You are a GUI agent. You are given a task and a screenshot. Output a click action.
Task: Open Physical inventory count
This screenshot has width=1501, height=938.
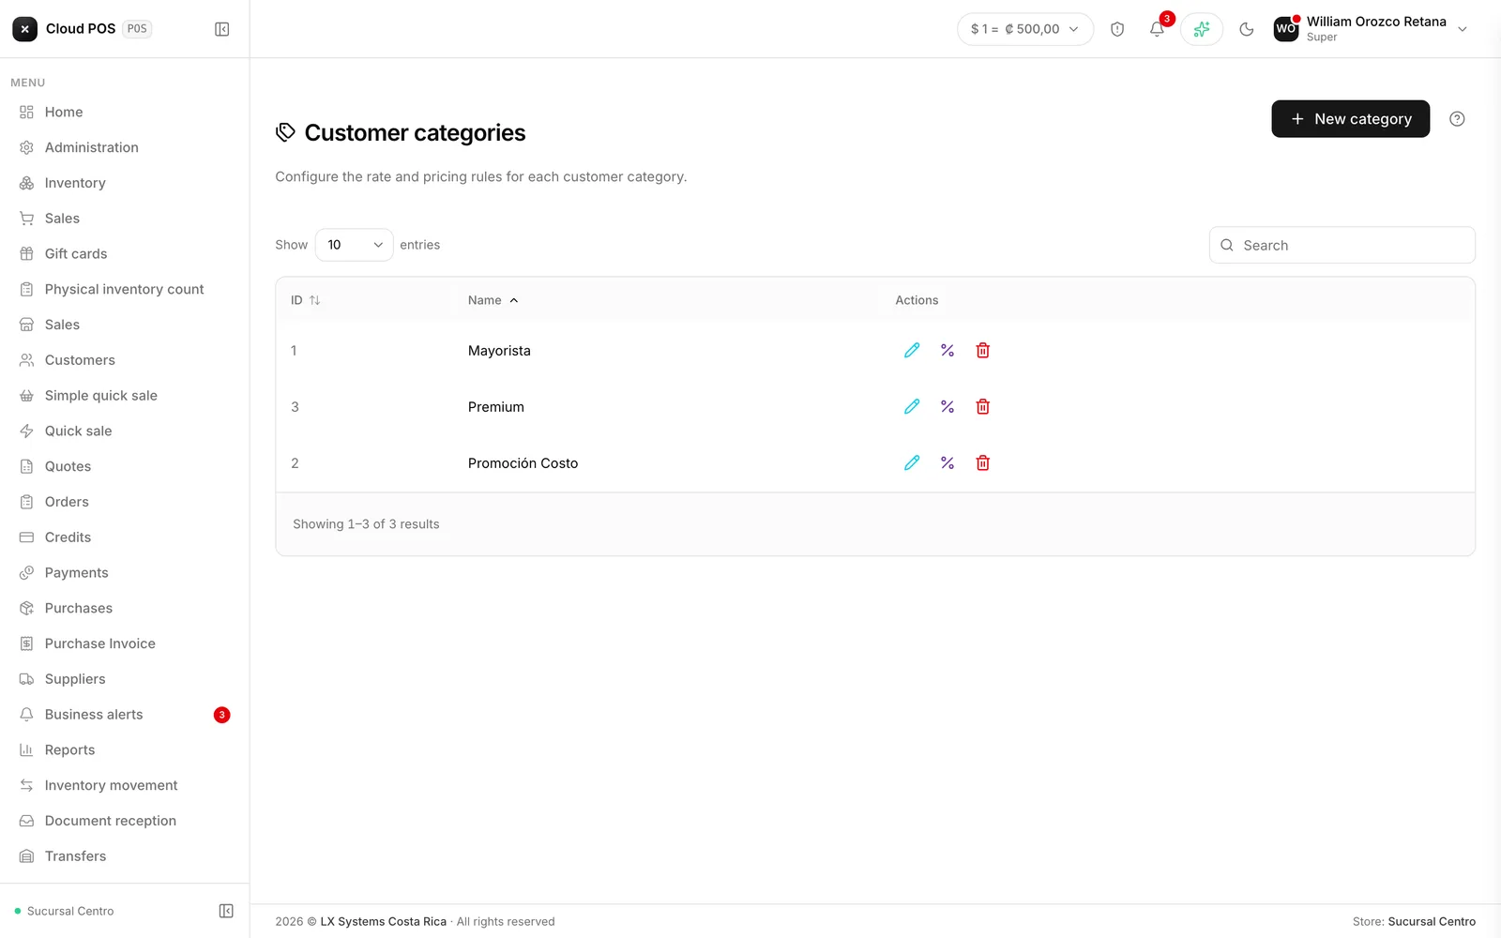(x=125, y=290)
